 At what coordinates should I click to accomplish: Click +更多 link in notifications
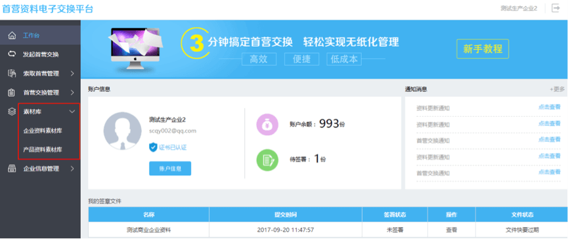pos(557,89)
